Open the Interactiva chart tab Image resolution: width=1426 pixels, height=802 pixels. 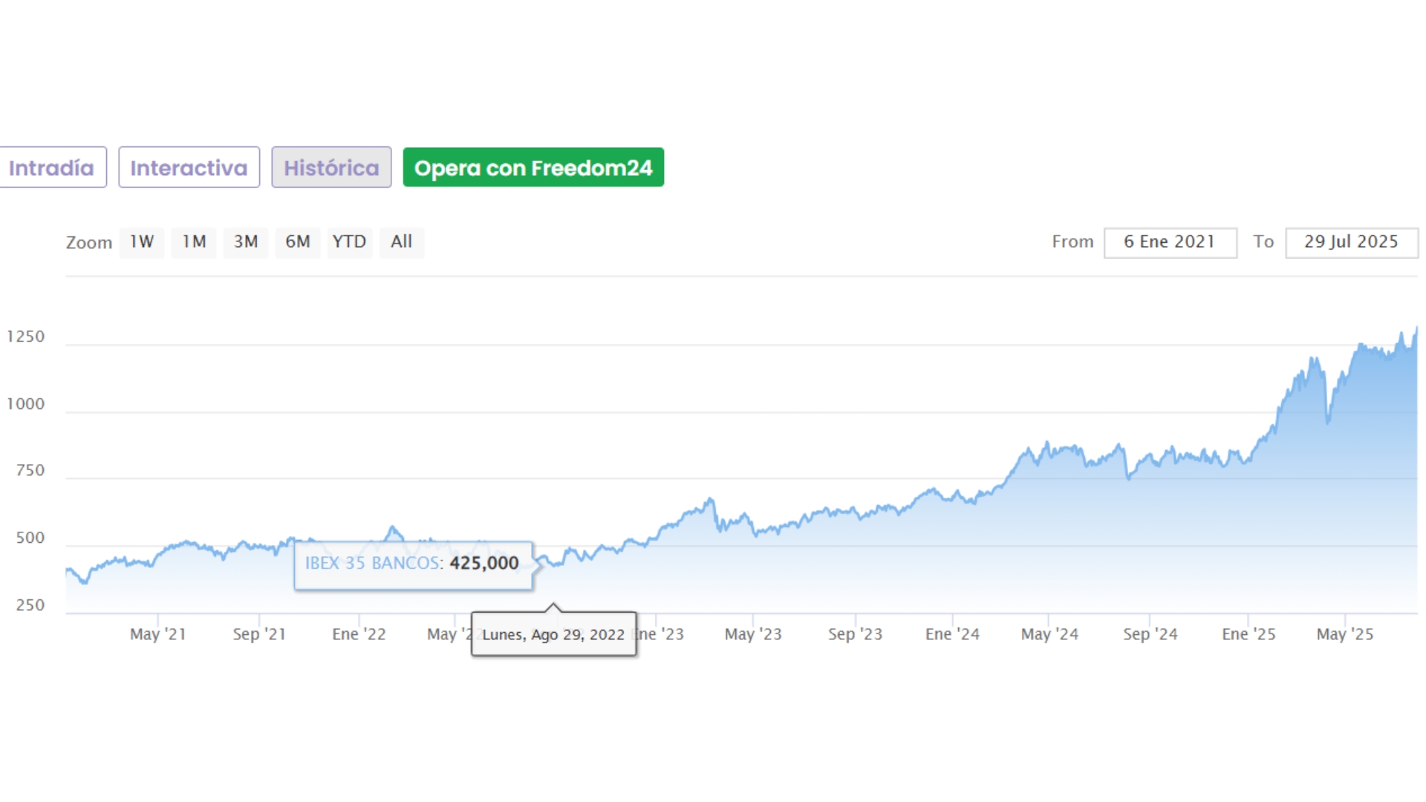click(189, 168)
